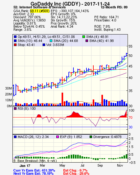Click the Next Yr Earn Est: 78.19% text

pyautogui.click(x=33, y=173)
